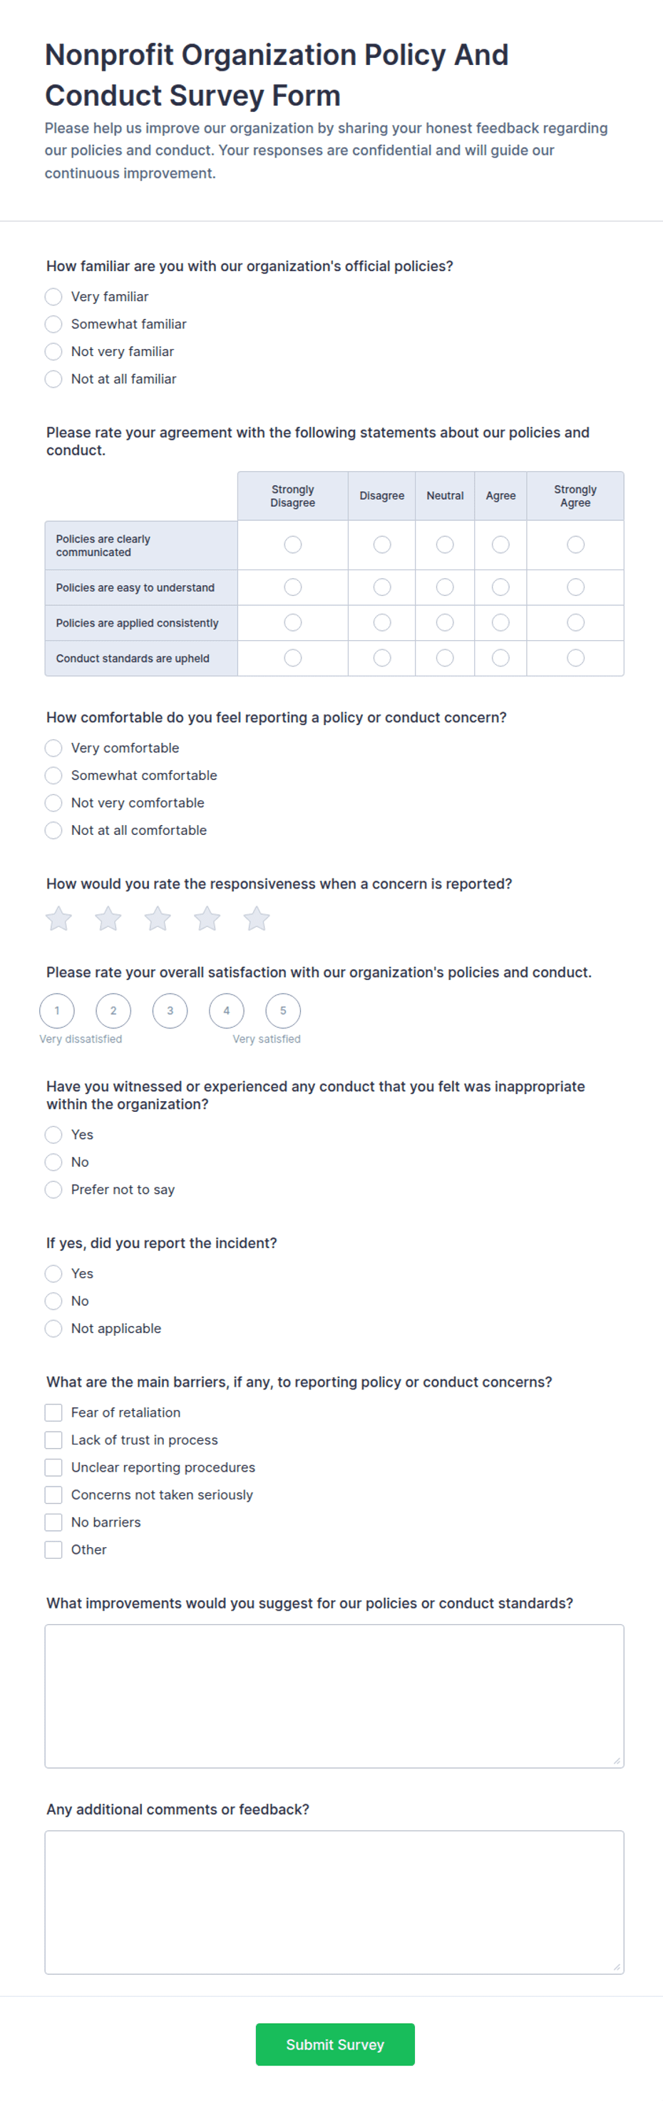The width and height of the screenshot is (663, 2101).
Task: Select Very familiar radio option
Action: [x=53, y=297]
